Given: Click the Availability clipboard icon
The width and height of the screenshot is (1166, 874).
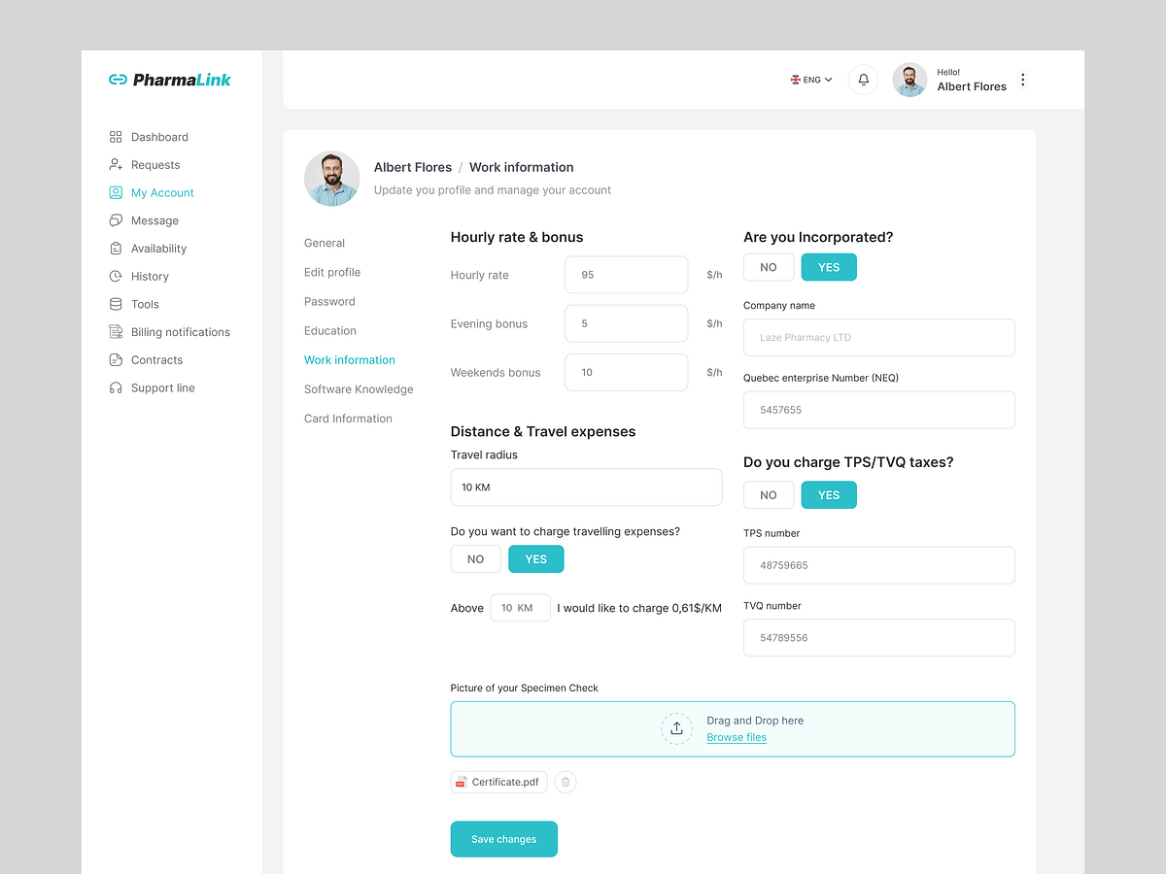Looking at the screenshot, I should (x=116, y=249).
